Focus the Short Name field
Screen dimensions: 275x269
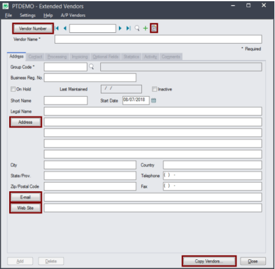pos(66,100)
